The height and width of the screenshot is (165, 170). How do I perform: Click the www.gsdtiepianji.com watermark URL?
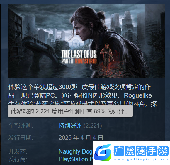(141, 159)
